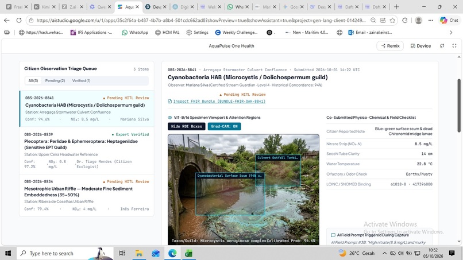Viewport: 463px width, 260px height.
Task: Bookmark page with the star icon
Action: click(x=392, y=20)
